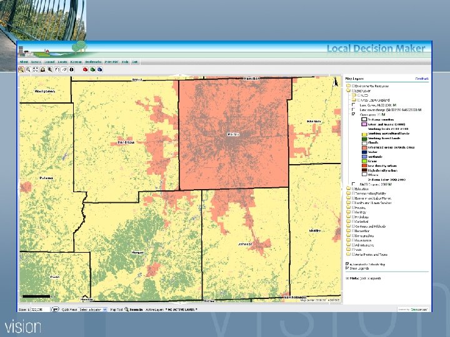Toggle the Open space layer checkbox
This screenshot has width=450, height=337.
[x=354, y=114]
